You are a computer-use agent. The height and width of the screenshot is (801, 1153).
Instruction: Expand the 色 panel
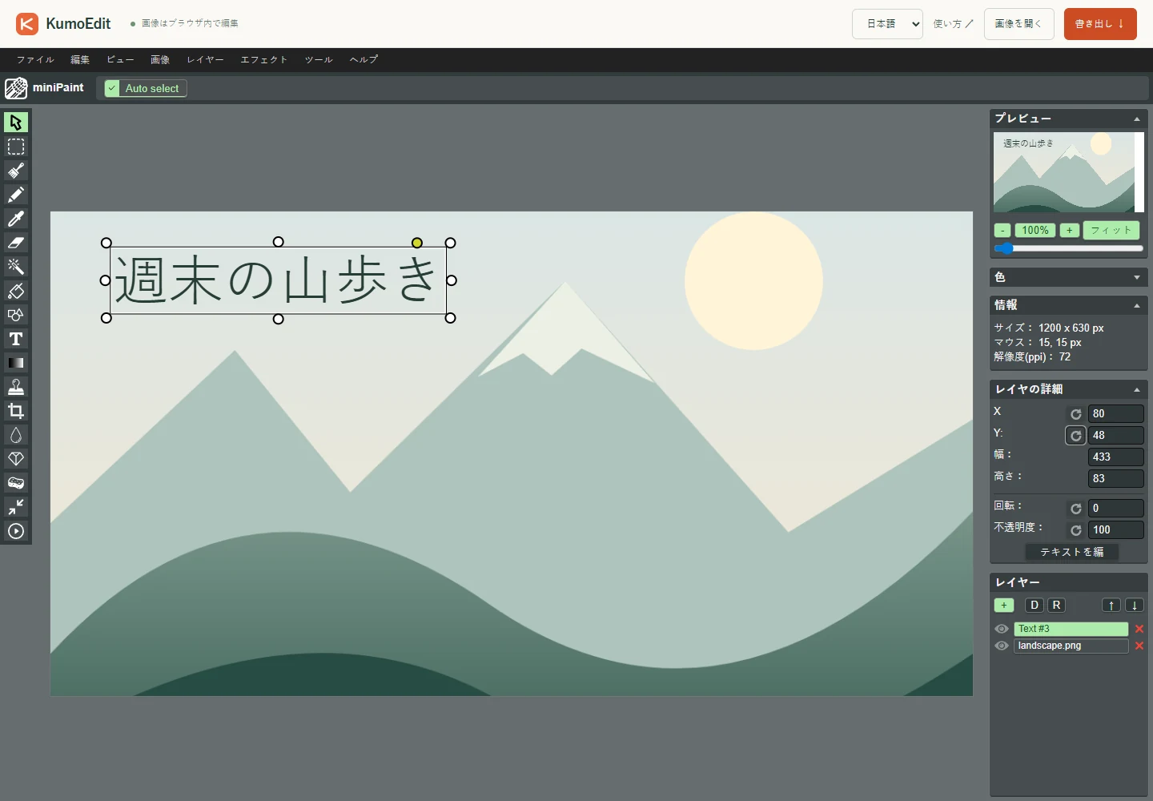(1136, 277)
